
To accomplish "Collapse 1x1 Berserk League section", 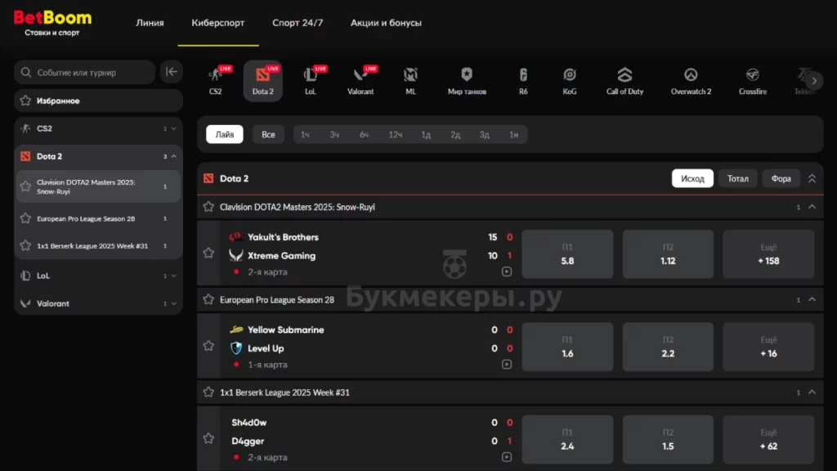I will tap(812, 392).
